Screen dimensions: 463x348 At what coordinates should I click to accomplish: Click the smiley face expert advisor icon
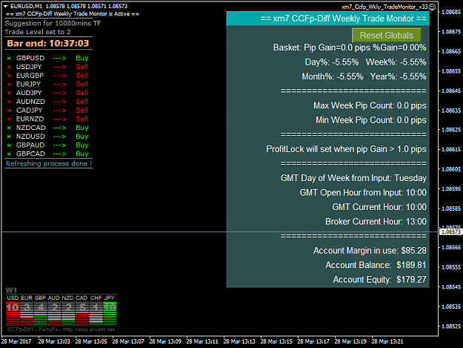[x=432, y=7]
